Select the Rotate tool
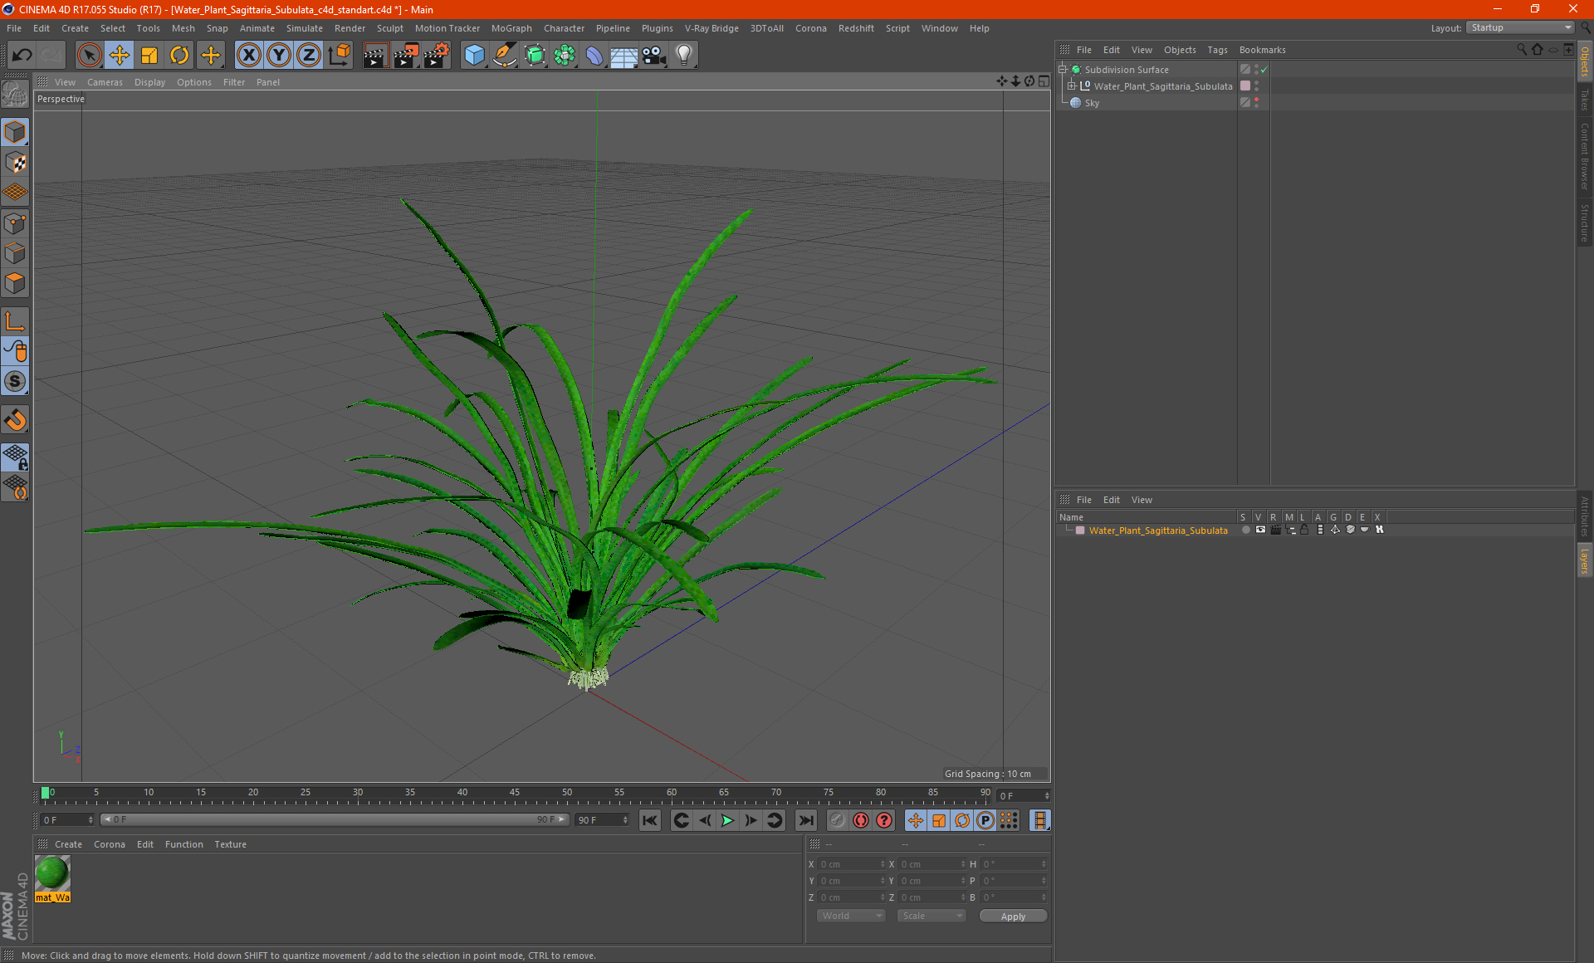 point(179,56)
